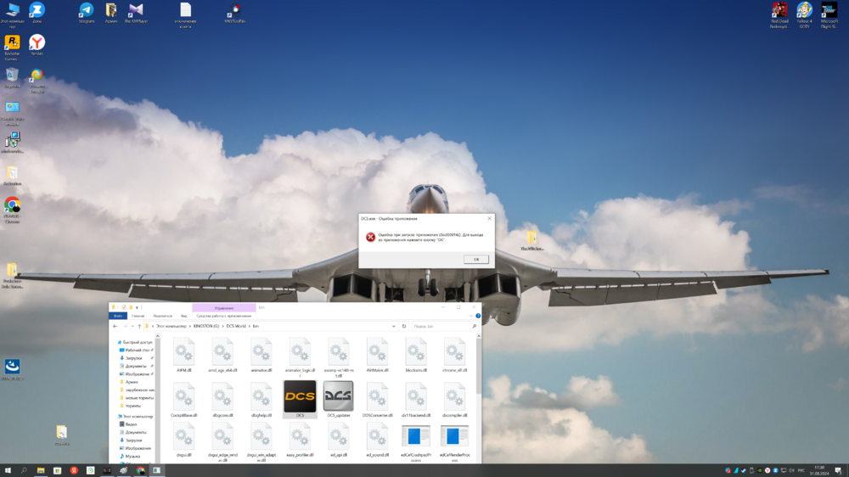Select the DCS executable in Explorer

[300, 399]
